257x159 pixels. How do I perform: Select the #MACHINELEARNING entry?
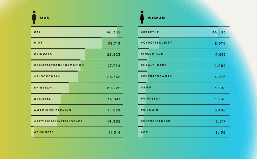pos(77,110)
